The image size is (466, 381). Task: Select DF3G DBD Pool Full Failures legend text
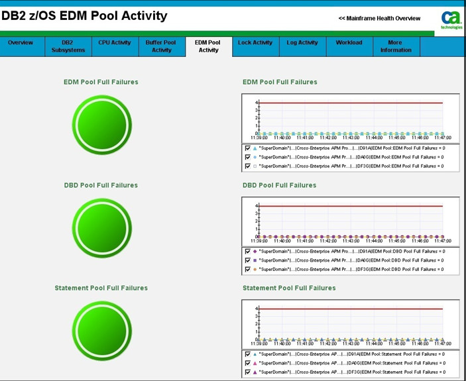(x=351, y=269)
